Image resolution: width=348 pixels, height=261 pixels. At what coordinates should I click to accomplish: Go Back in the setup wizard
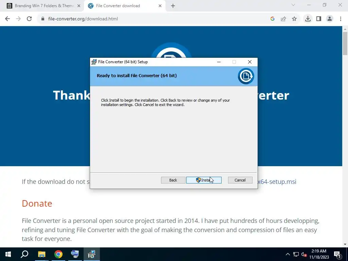click(173, 180)
